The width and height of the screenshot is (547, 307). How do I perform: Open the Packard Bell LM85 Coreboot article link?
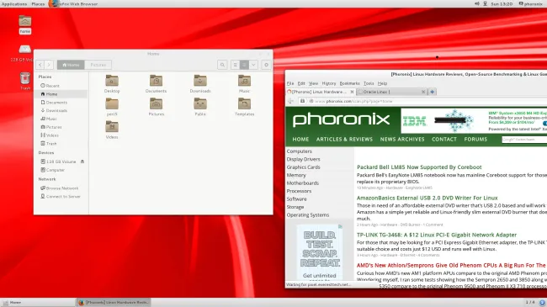(x=419, y=167)
